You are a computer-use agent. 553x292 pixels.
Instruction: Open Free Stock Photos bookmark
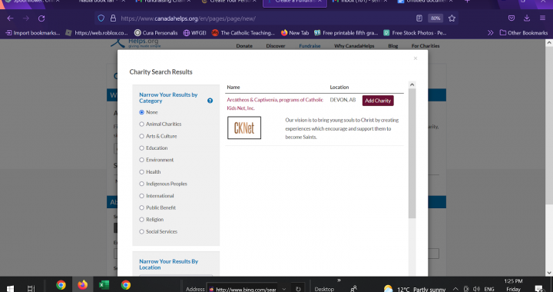click(415, 33)
